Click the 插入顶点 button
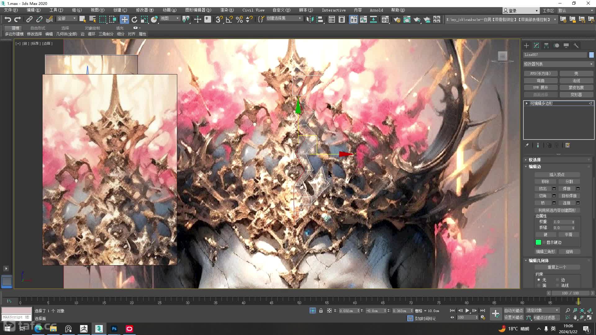Screen dimensions: 596x335 (x=557, y=175)
